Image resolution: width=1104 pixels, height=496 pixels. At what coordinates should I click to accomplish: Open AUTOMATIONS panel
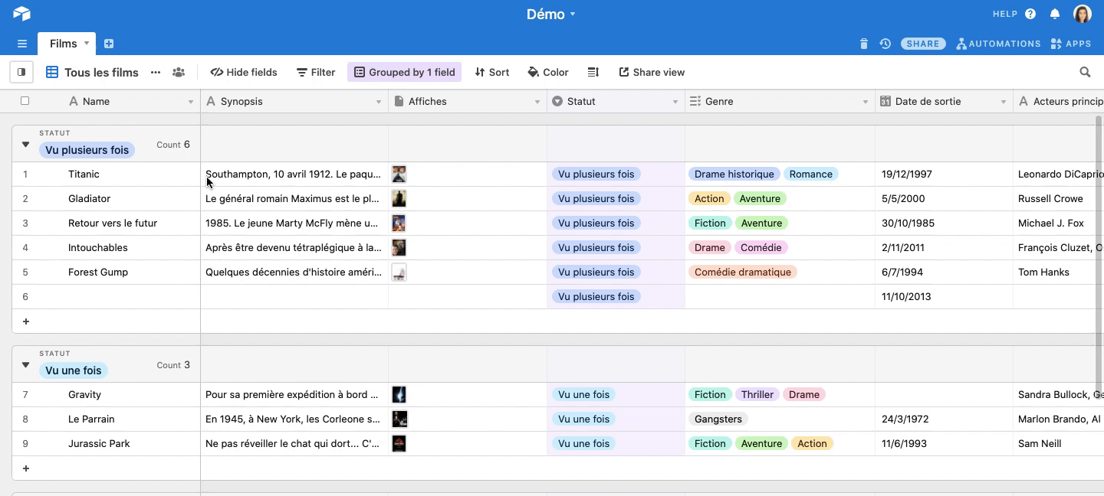998,44
